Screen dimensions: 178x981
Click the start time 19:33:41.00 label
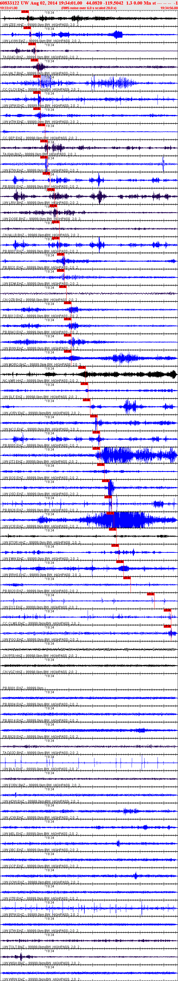tap(9, 8)
